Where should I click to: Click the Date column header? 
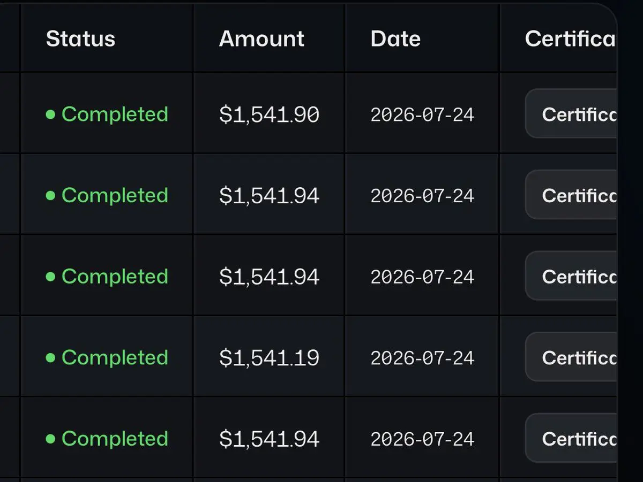tap(395, 39)
